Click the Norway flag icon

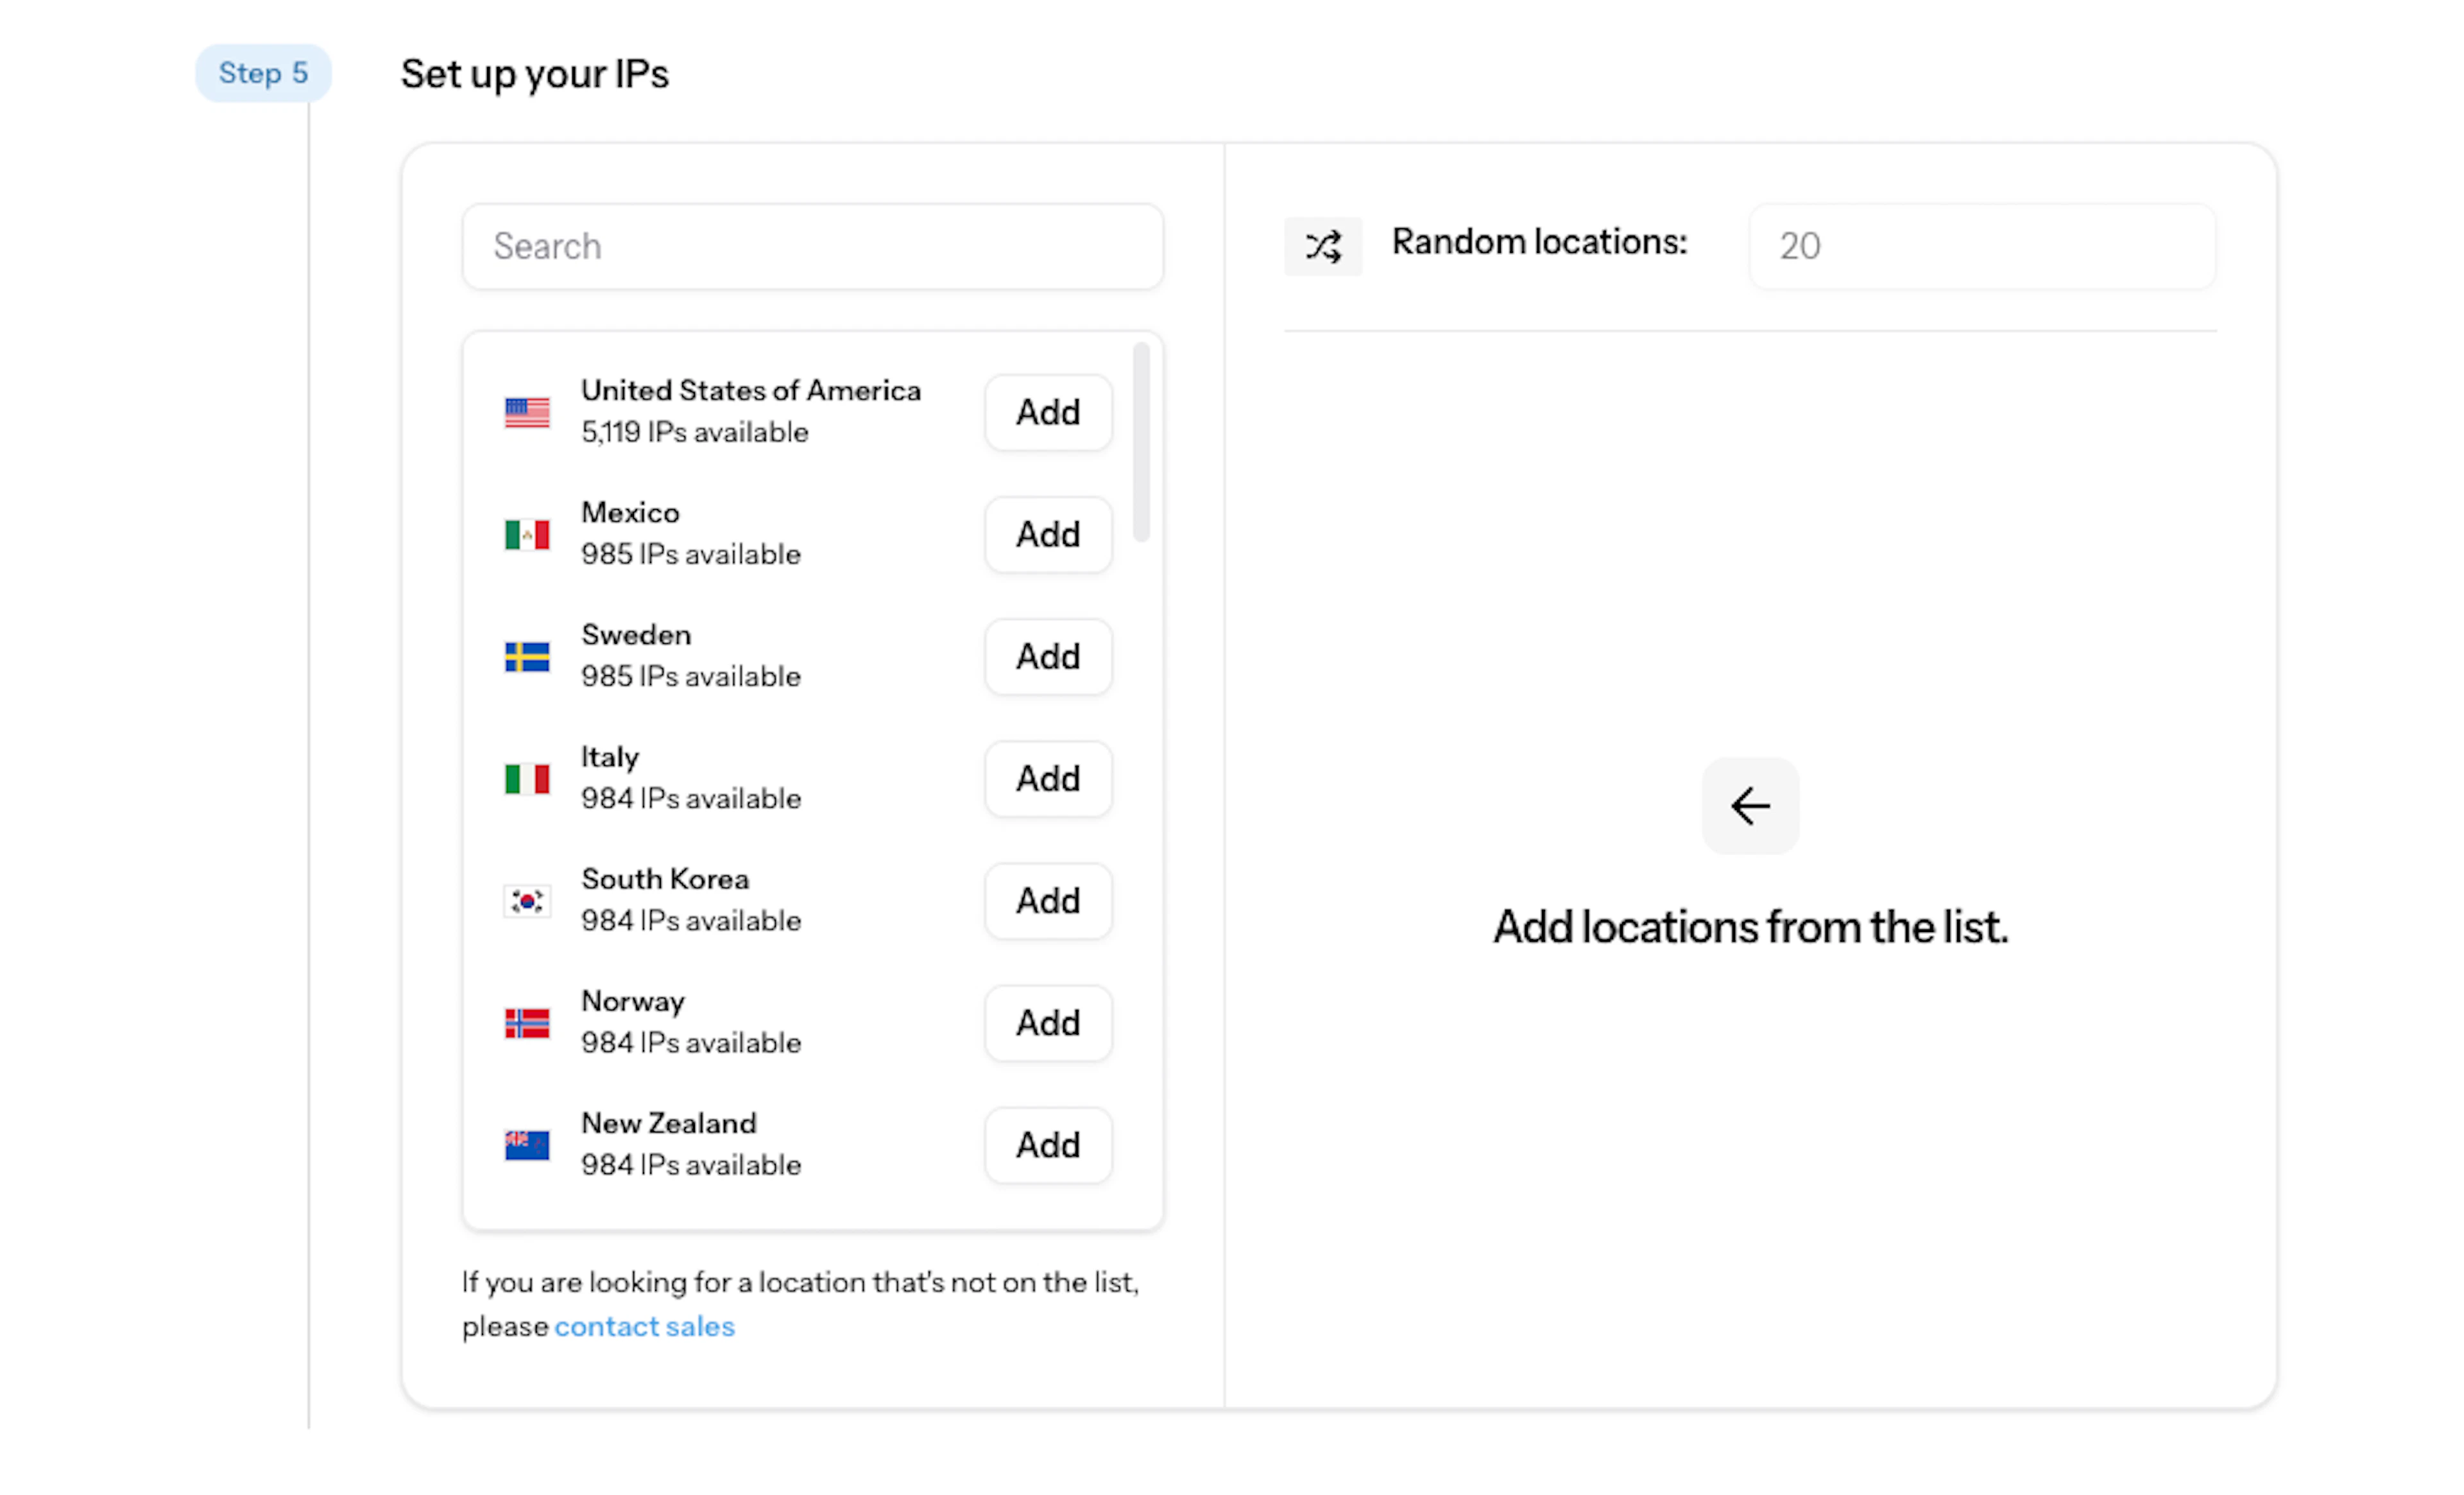(527, 1023)
